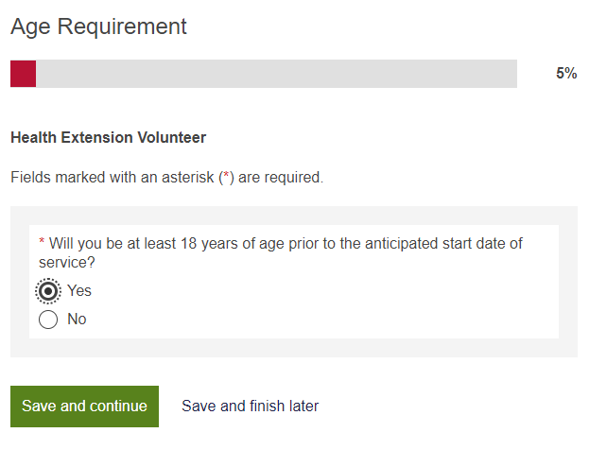
Task: Click the "Yes" option label text
Action: [x=79, y=291]
